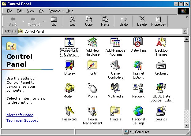This screenshot has height=136, width=191.
Task: Expand the toolbar overflow chevron
Action: [187, 17]
